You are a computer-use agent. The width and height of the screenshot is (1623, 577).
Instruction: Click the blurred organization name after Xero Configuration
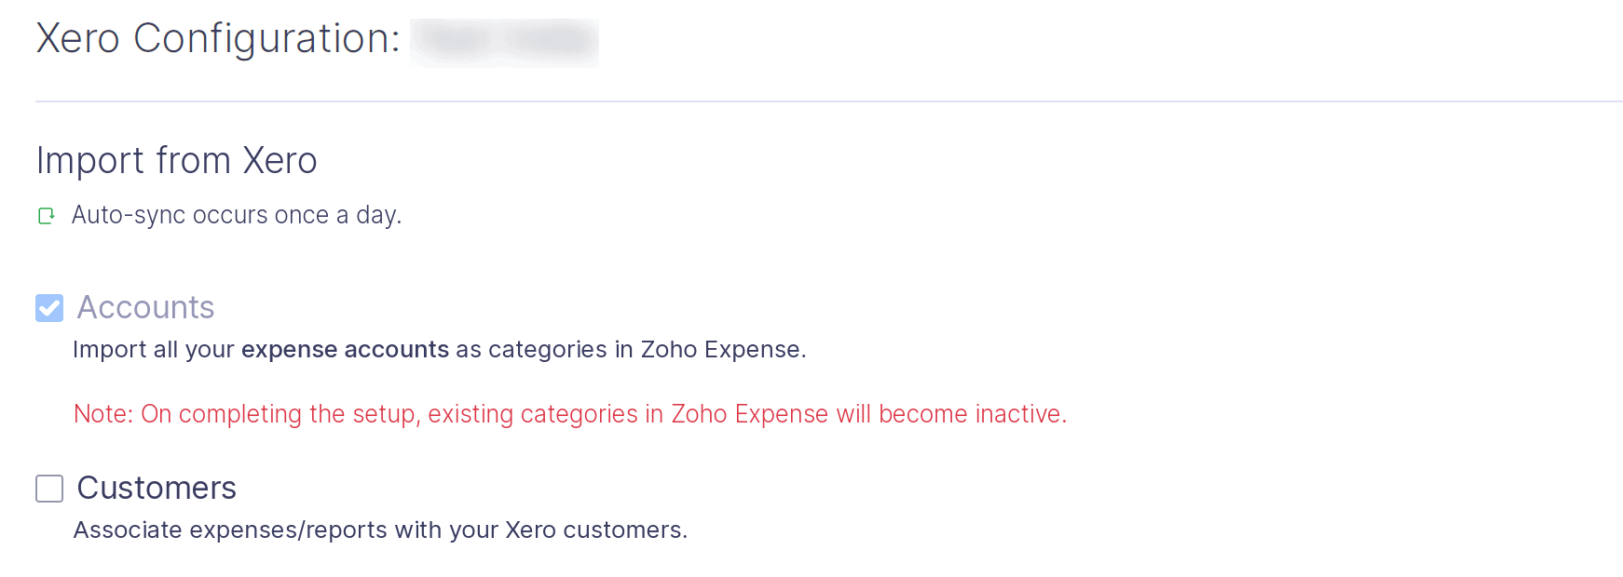pyautogui.click(x=503, y=40)
